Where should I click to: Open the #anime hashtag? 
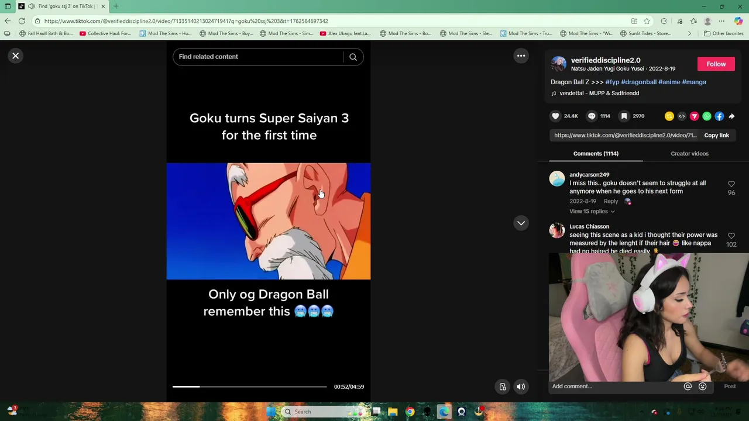(669, 82)
